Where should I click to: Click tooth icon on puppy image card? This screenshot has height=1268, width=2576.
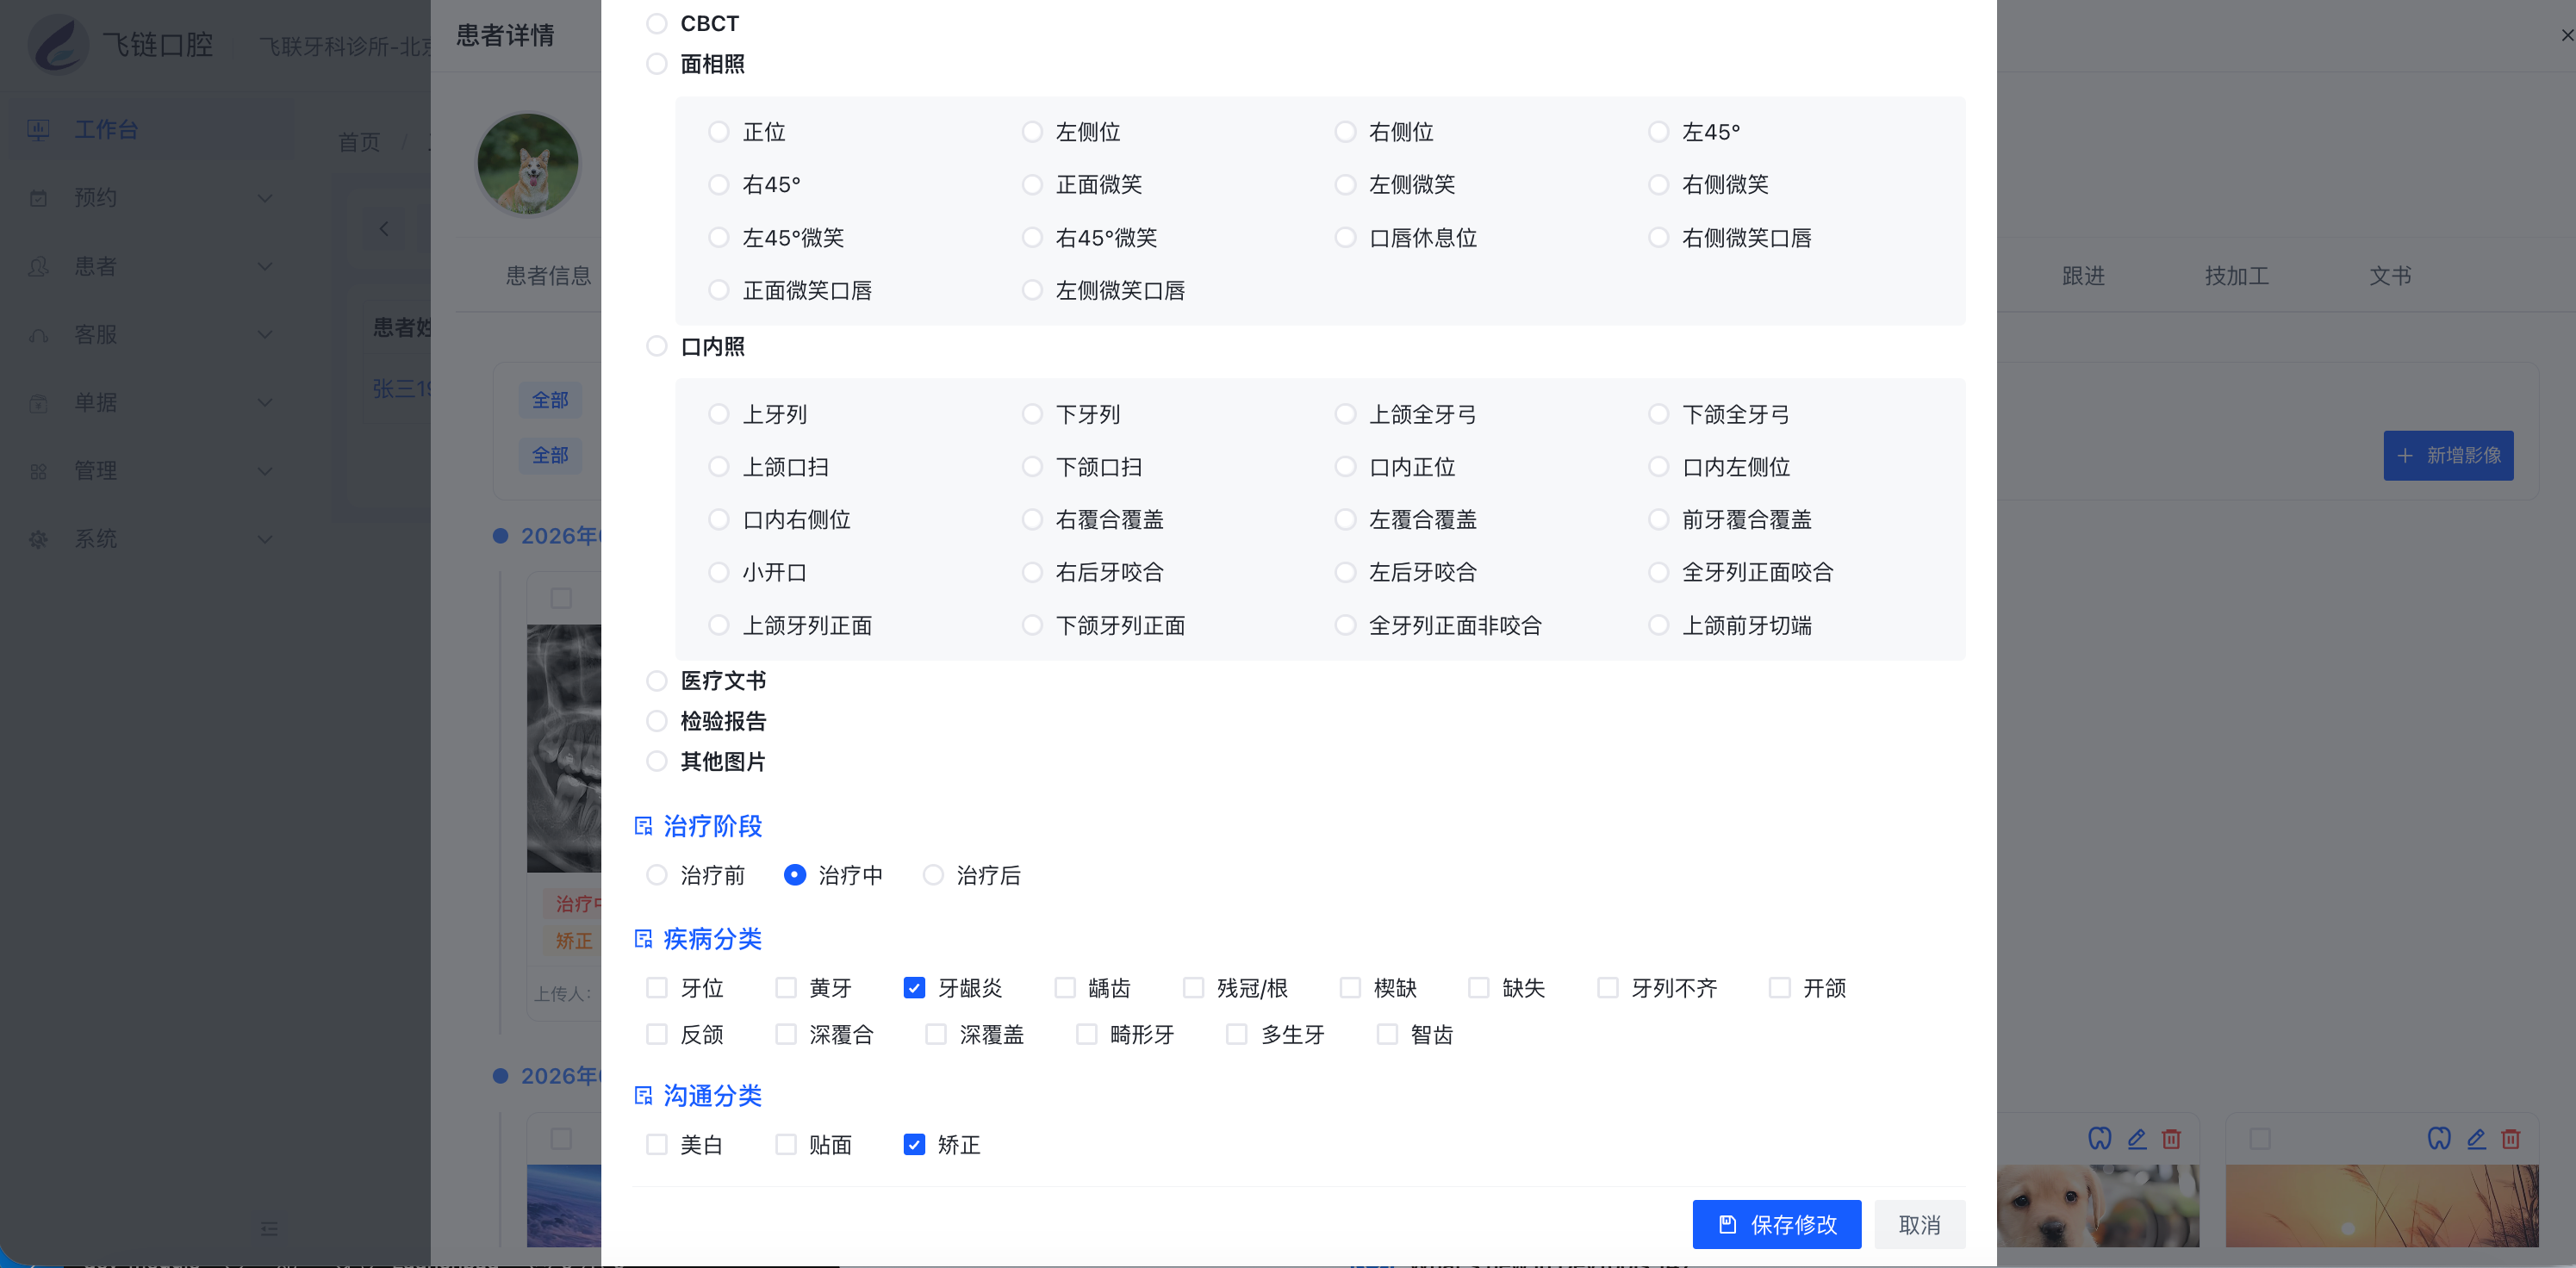2099,1138
